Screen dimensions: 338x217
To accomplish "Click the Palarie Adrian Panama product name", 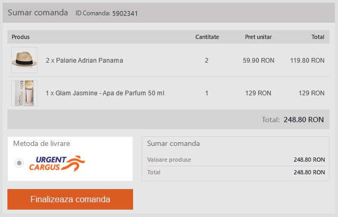I will (84, 61).
